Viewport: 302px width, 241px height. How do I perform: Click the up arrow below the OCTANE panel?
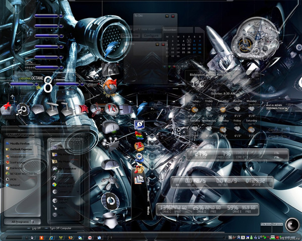point(13,97)
